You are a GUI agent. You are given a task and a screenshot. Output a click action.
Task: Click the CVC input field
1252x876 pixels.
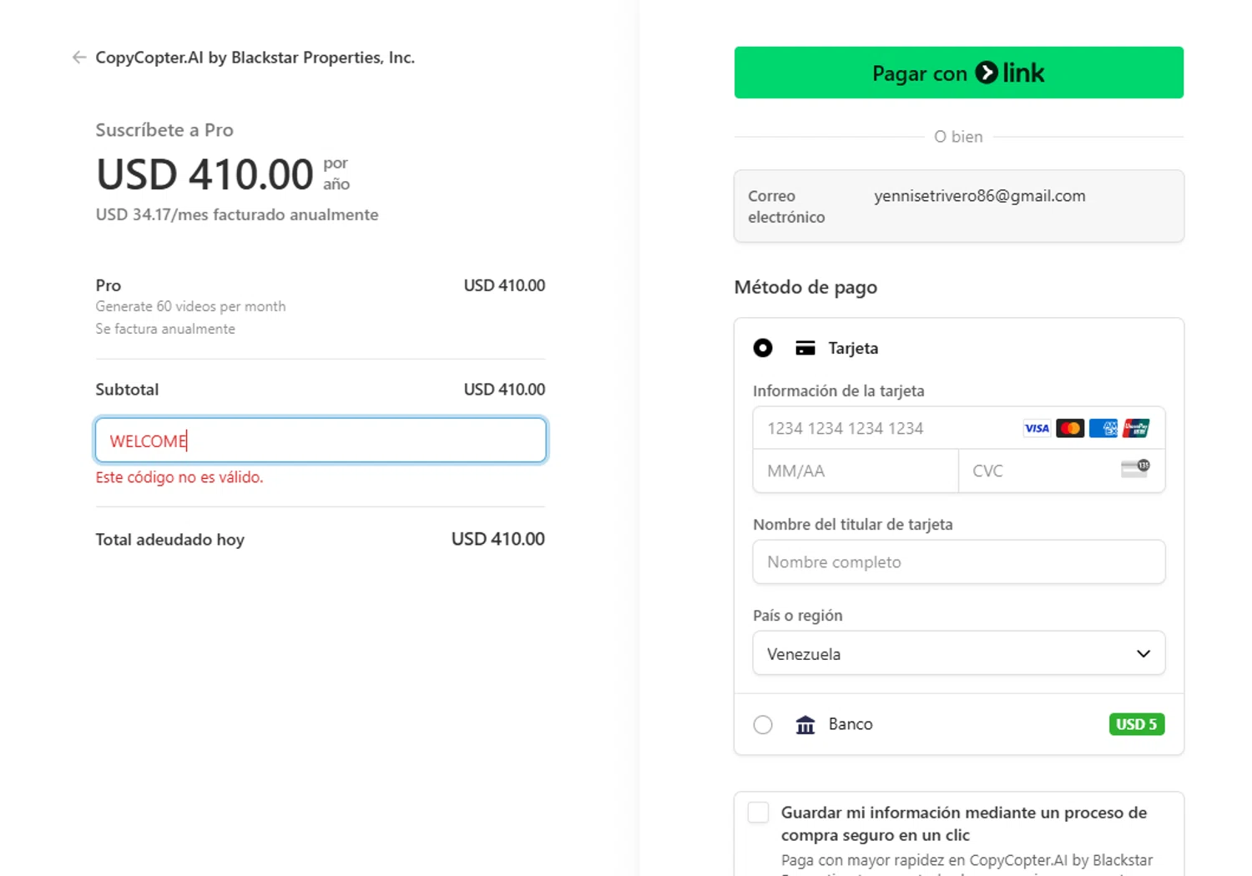click(x=1062, y=471)
